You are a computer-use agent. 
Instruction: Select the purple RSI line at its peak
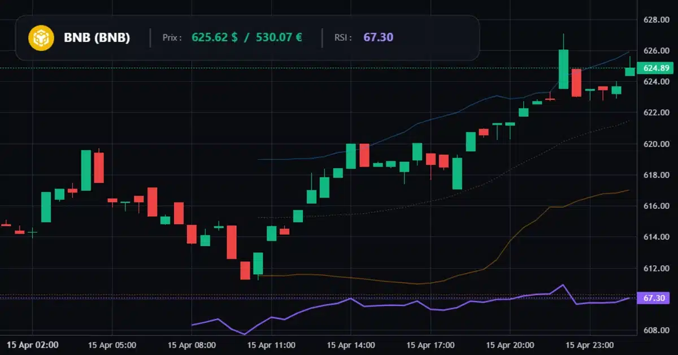tap(562, 285)
